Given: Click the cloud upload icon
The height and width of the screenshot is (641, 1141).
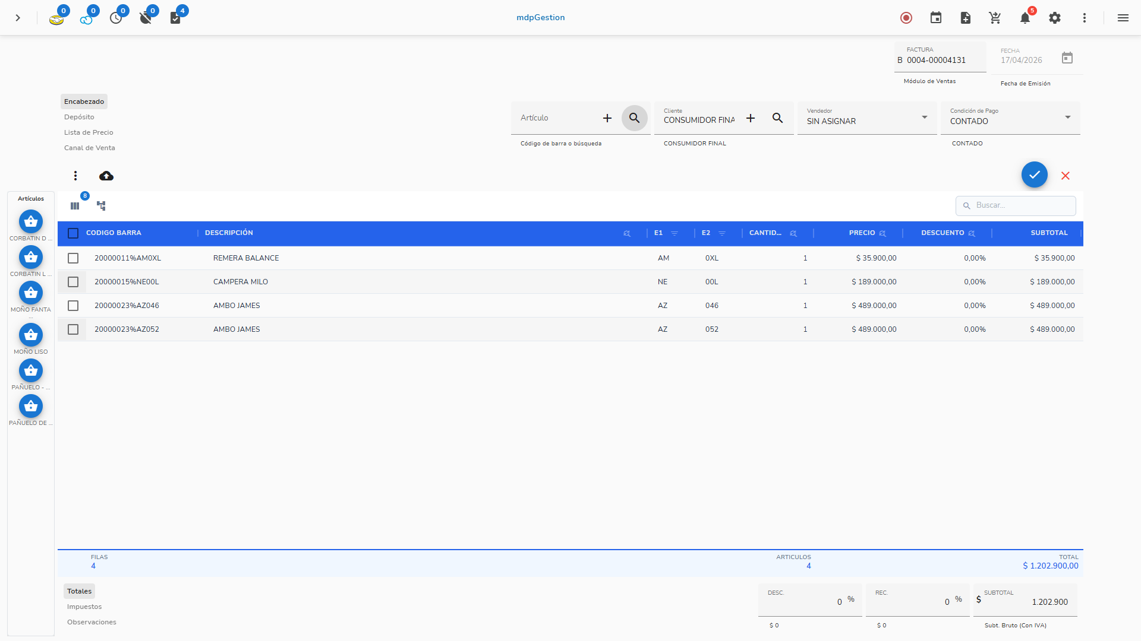Looking at the screenshot, I should point(106,176).
